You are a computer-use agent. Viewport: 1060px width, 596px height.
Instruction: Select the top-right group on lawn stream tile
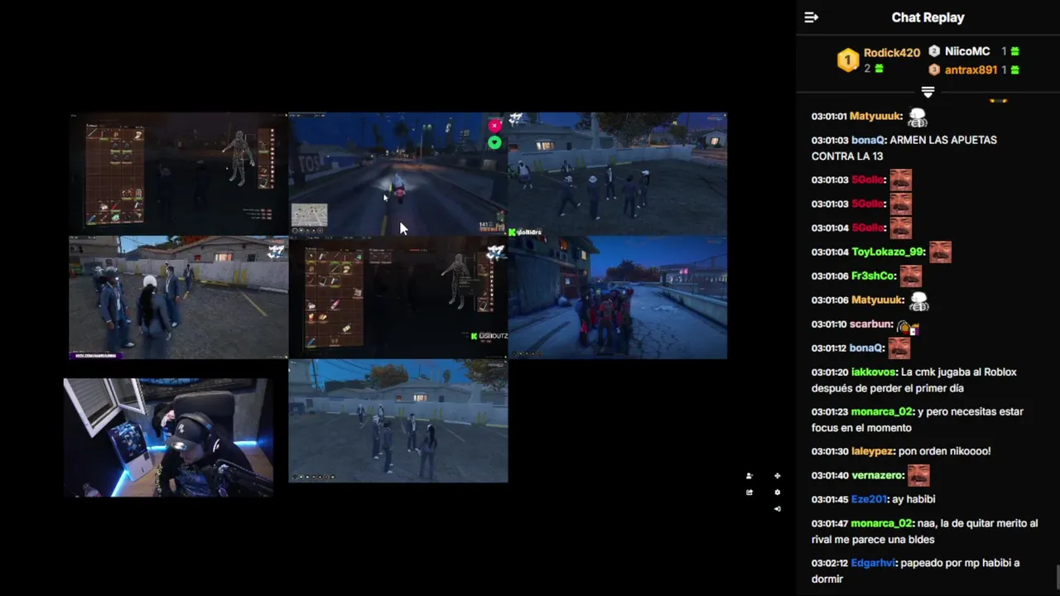(618, 174)
